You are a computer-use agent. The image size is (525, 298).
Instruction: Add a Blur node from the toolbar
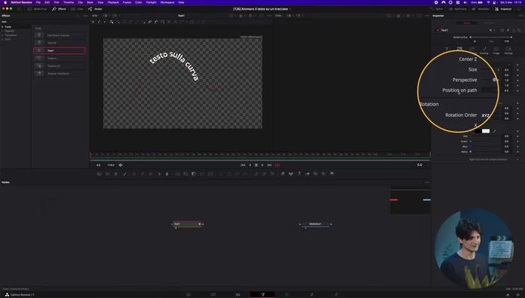[x=167, y=174]
